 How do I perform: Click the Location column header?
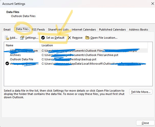point(94,45)
